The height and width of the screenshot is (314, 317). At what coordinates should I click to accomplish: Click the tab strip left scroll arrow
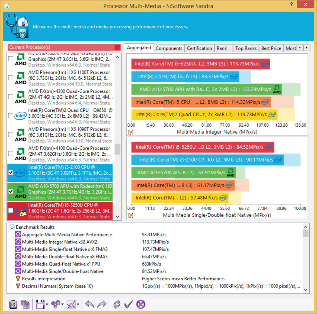click(300, 48)
